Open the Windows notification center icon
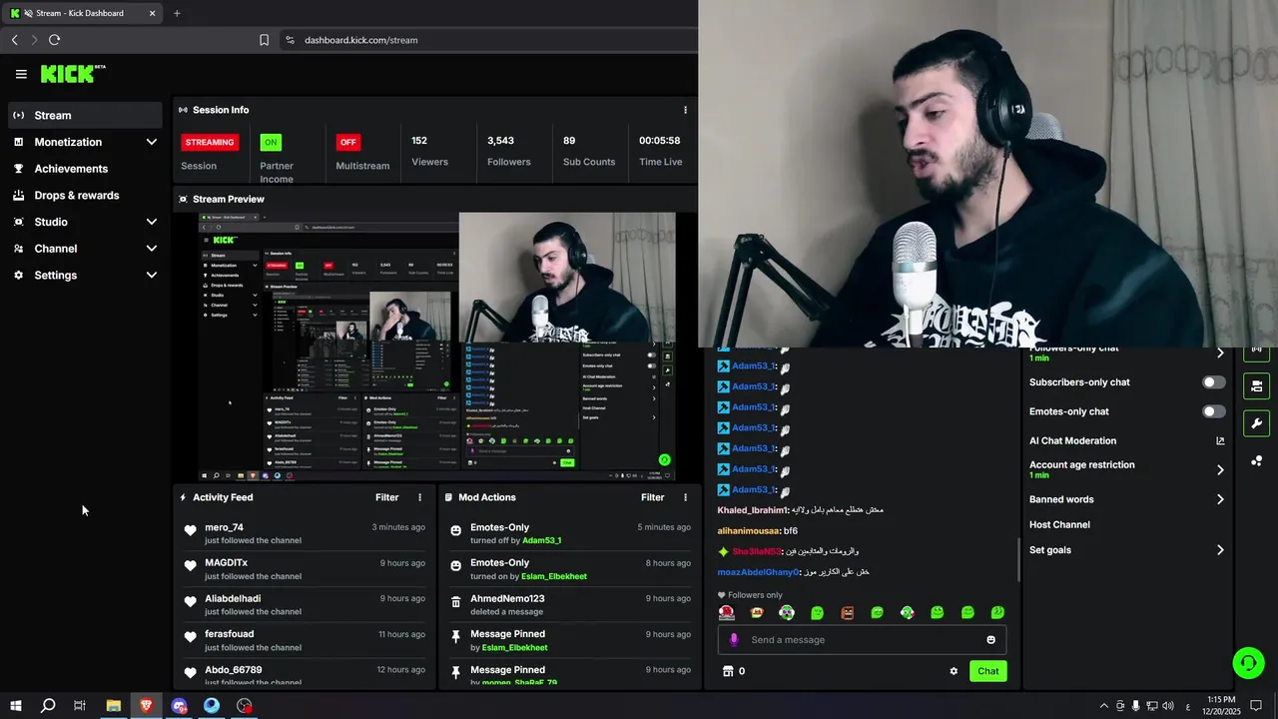This screenshot has height=719, width=1278. coord(1256,706)
